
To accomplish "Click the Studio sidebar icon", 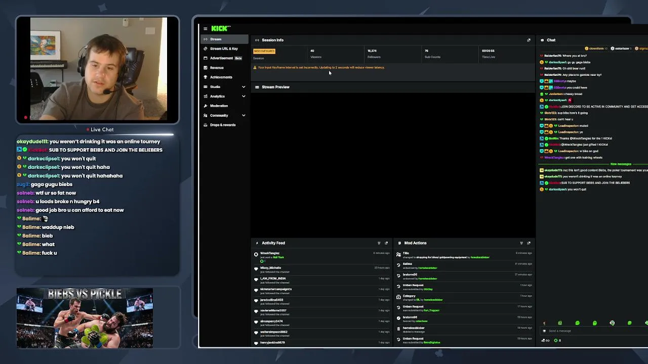I will [205, 87].
